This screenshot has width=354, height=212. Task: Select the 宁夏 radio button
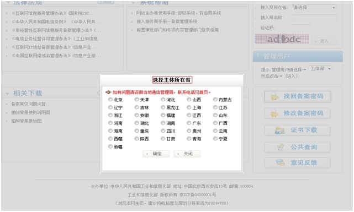(x=215, y=138)
